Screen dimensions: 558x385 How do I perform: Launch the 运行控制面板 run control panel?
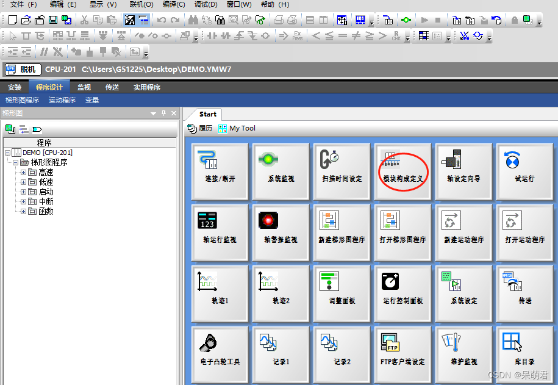[x=403, y=293]
